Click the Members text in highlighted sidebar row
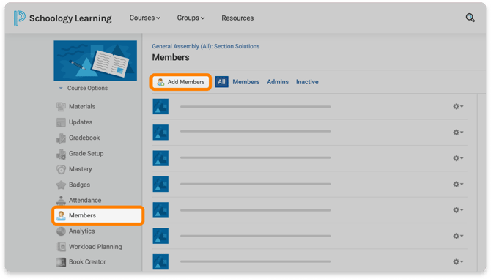Image resolution: width=491 pixels, height=279 pixels. click(82, 215)
